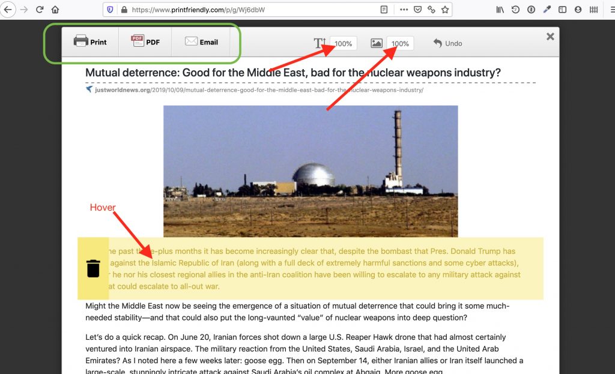Open the text size 100% dropdown
The width and height of the screenshot is (615, 374).
(343, 43)
